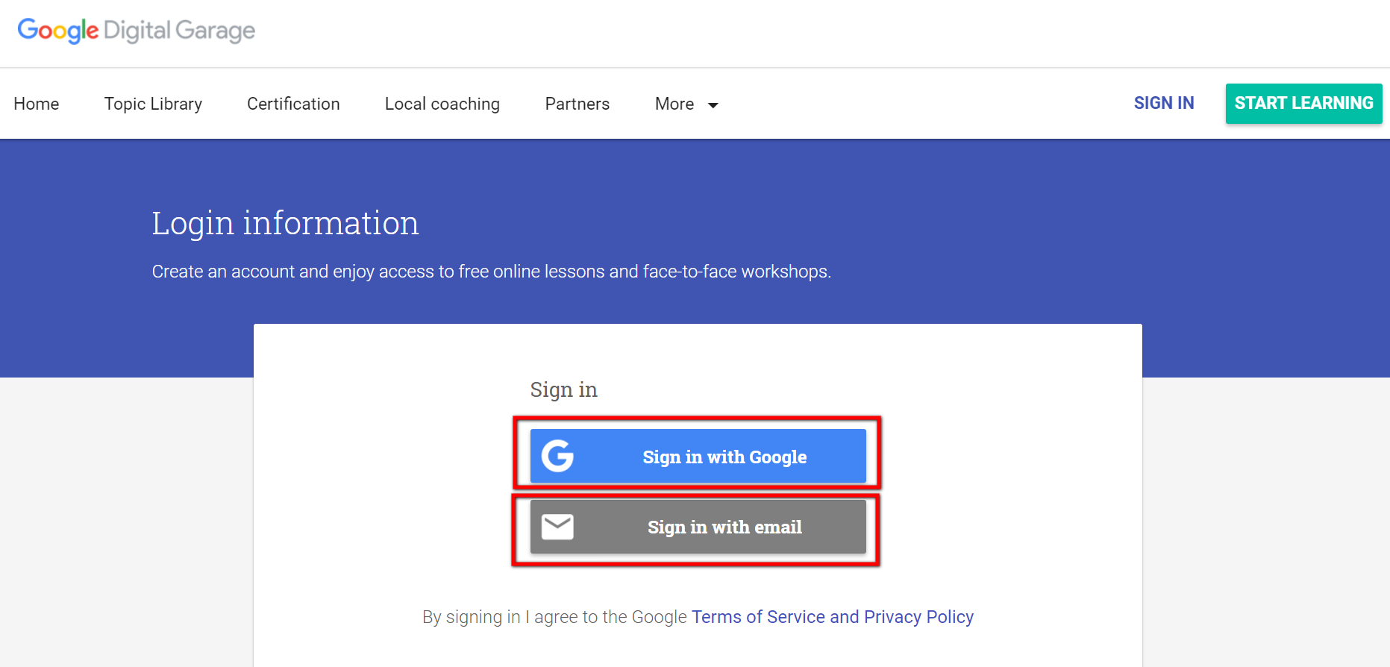Click the envelope icon on email button
This screenshot has width=1390, height=667.
(x=557, y=527)
